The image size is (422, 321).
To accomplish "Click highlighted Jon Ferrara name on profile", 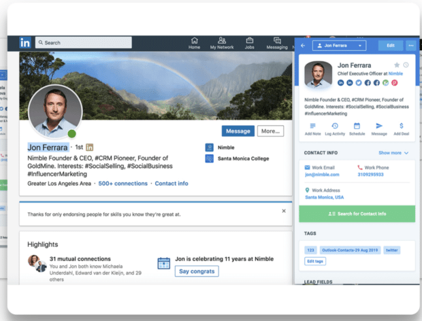I will (x=48, y=148).
